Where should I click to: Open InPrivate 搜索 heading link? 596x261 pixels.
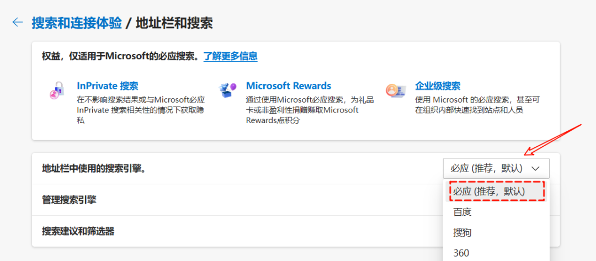pos(108,86)
